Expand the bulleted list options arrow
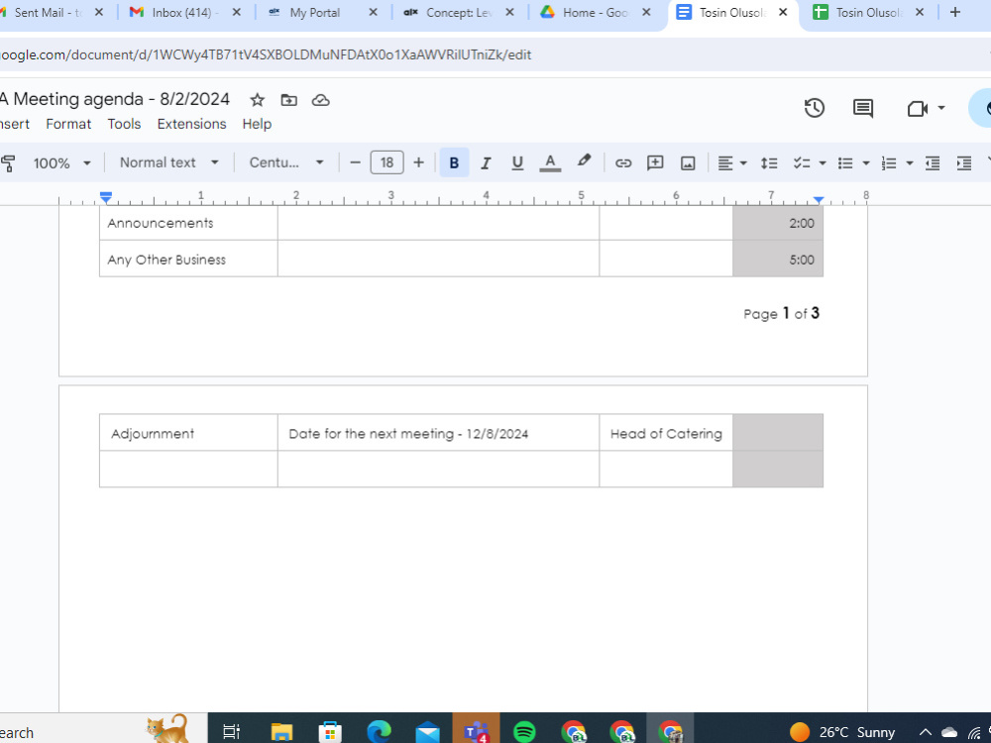 (866, 163)
